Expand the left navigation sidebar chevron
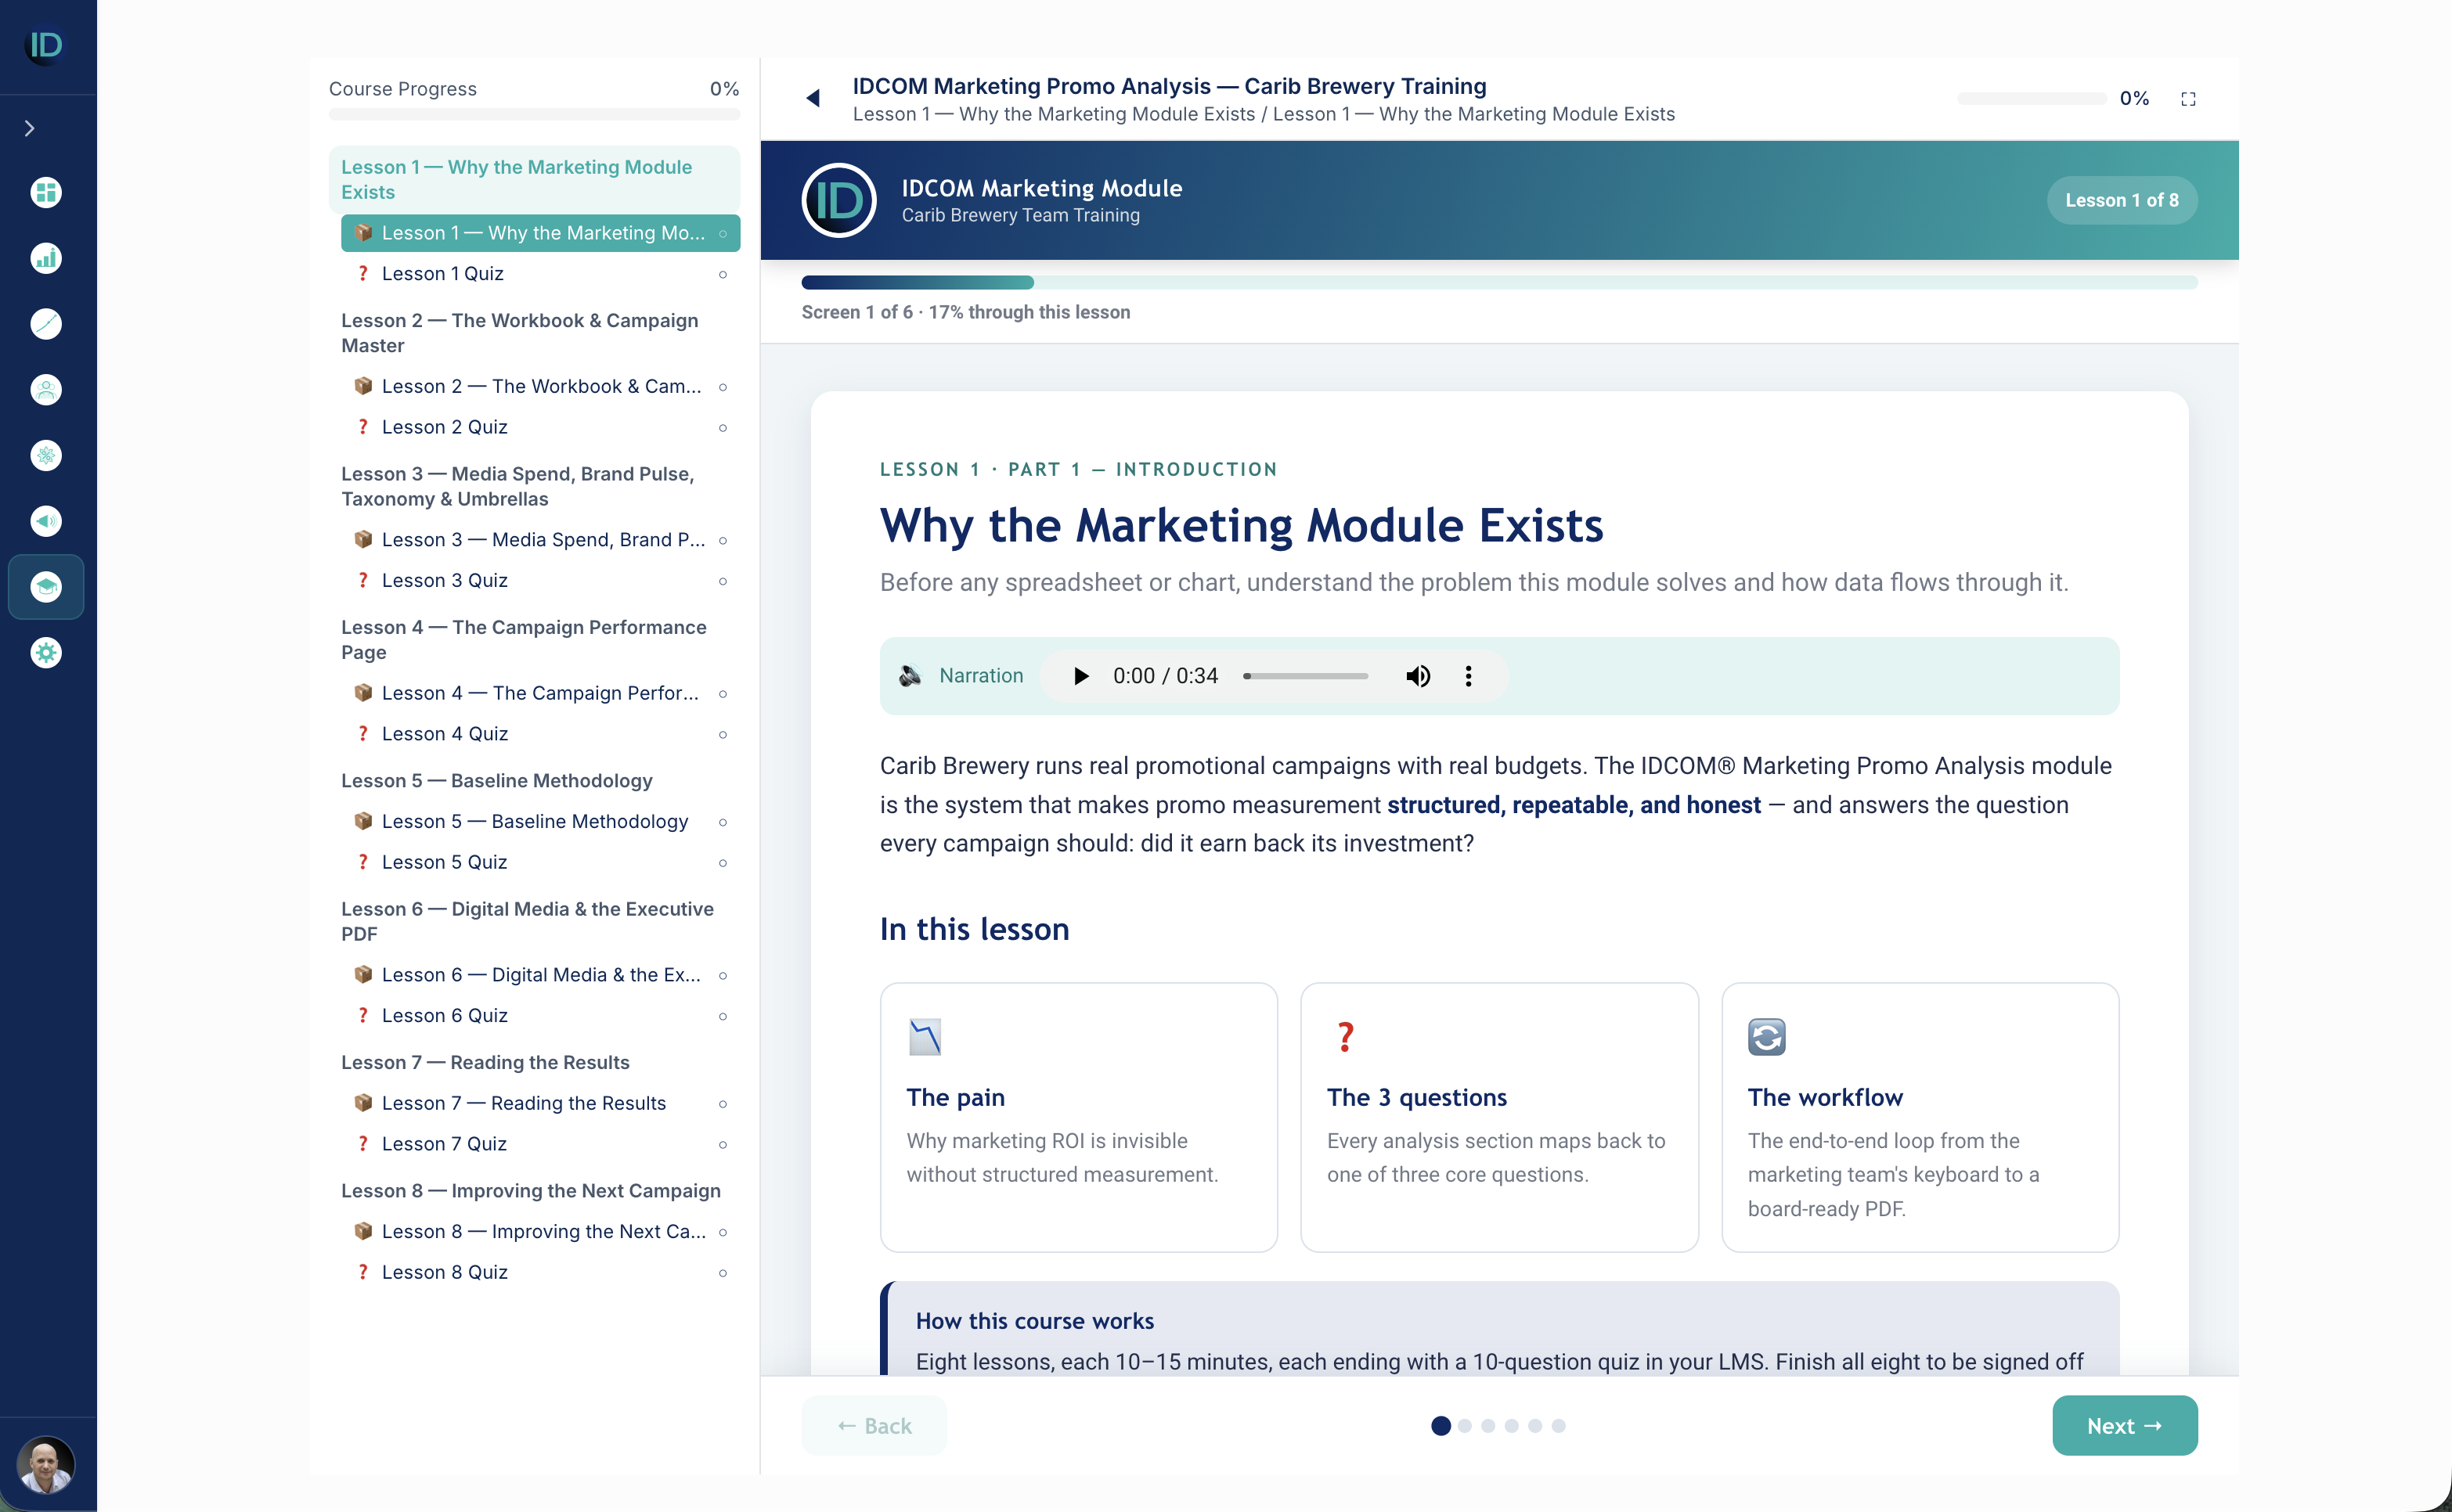This screenshot has height=1512, width=2452. coord(30,128)
